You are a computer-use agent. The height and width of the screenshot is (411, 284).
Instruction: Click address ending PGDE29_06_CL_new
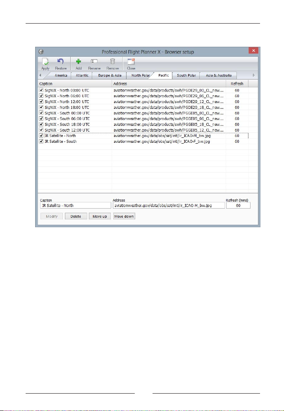click(x=169, y=96)
